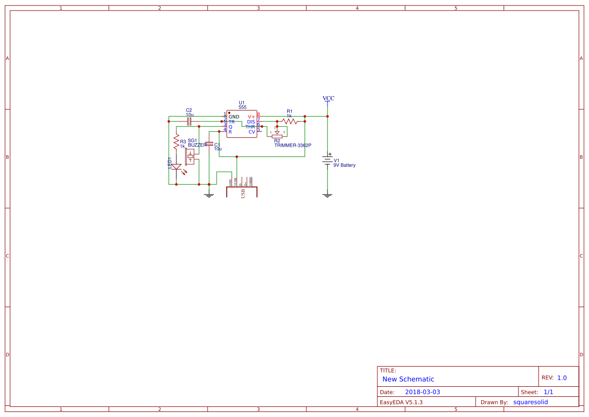
Task: Click the ground symbol below capacitor C1
Action: (x=209, y=194)
